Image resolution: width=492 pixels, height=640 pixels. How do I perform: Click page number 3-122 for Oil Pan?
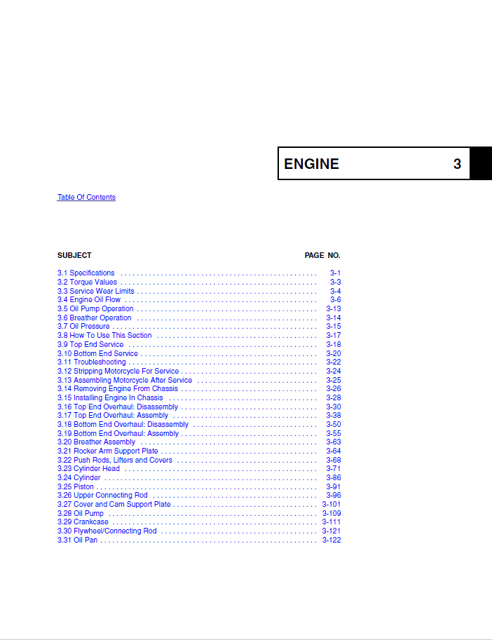[332, 540]
